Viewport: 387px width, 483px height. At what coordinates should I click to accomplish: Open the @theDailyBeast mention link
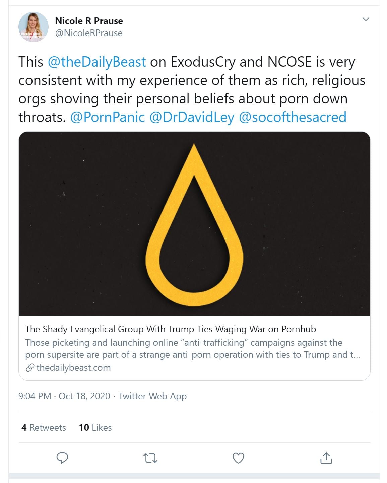97,62
